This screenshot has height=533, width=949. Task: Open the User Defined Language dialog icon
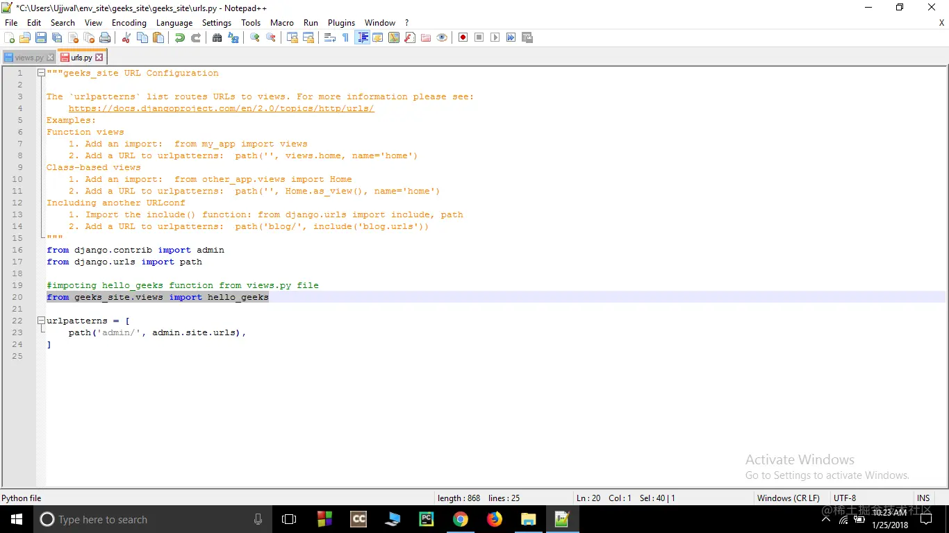tap(377, 37)
